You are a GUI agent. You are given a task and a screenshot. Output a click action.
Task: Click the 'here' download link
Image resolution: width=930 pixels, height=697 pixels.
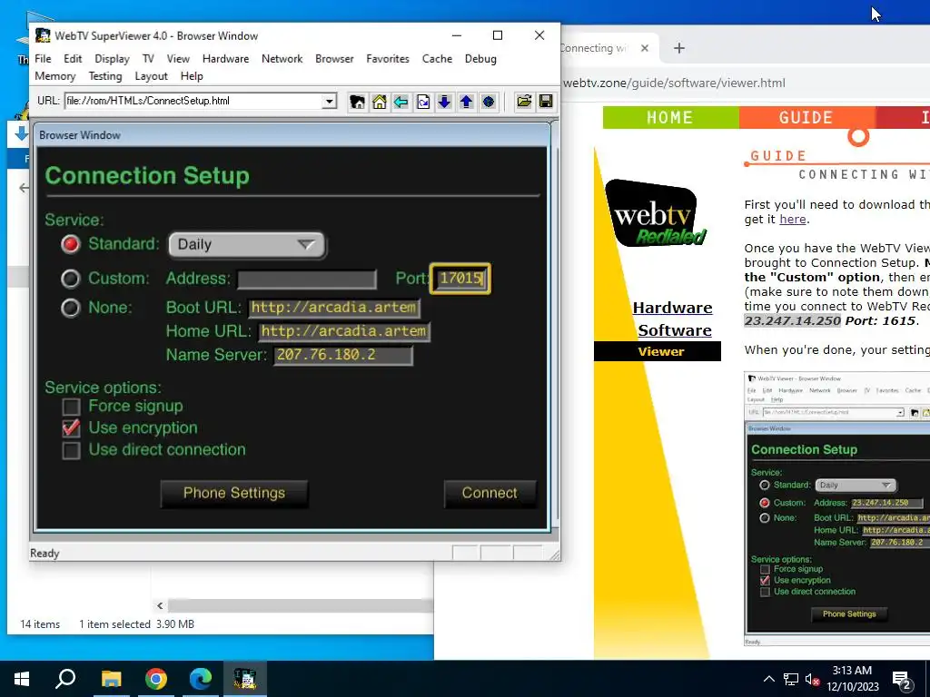click(792, 220)
